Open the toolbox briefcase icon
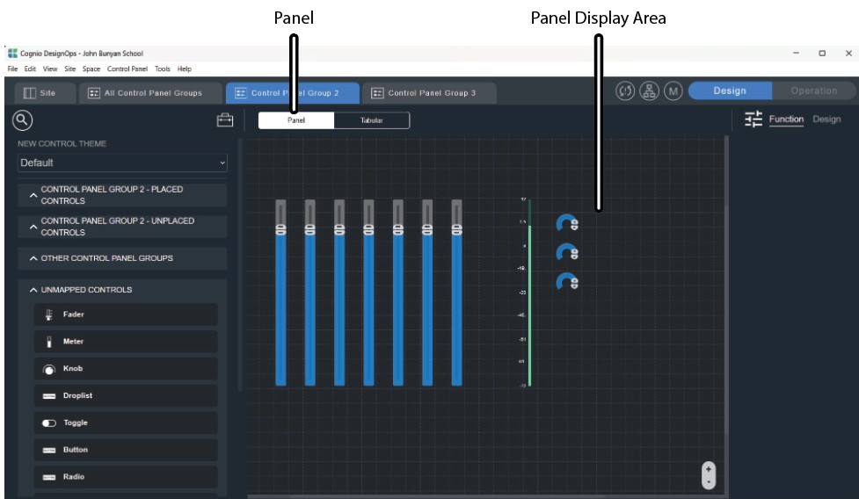This screenshot has height=499, width=859. (x=224, y=119)
